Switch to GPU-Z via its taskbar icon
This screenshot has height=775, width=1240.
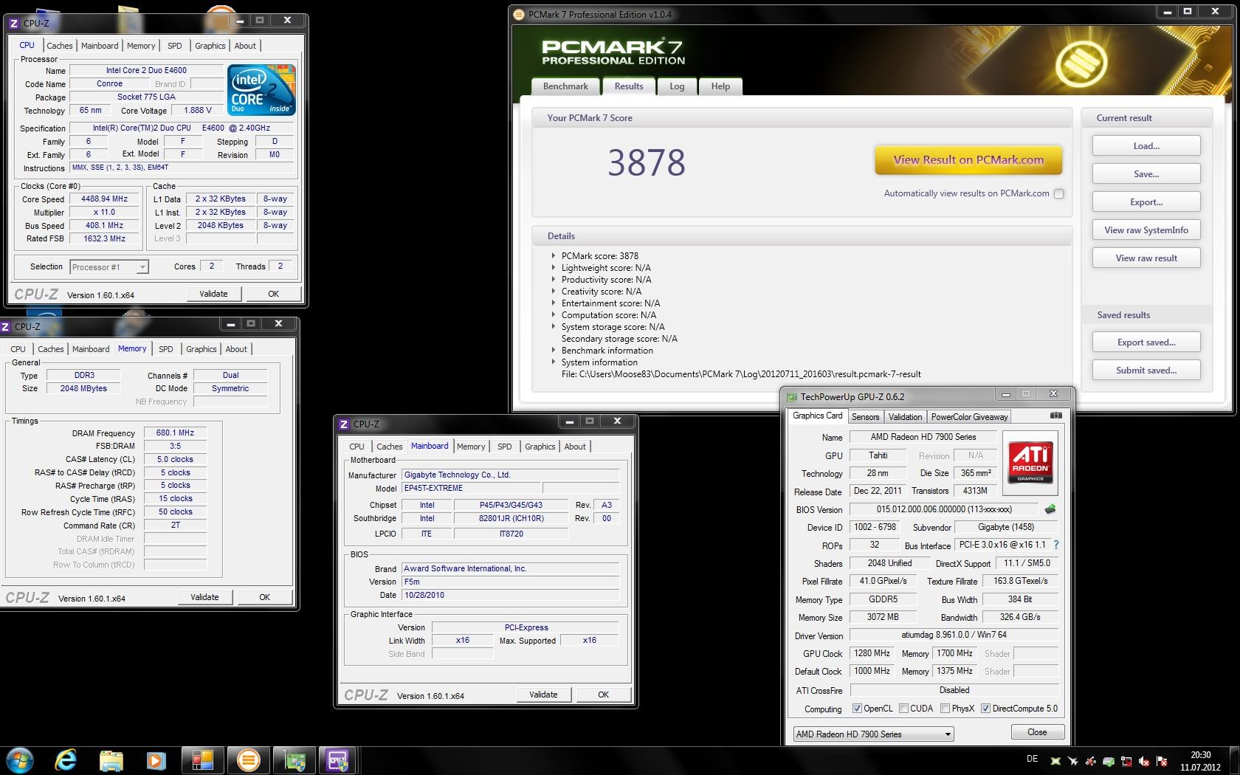(x=294, y=760)
